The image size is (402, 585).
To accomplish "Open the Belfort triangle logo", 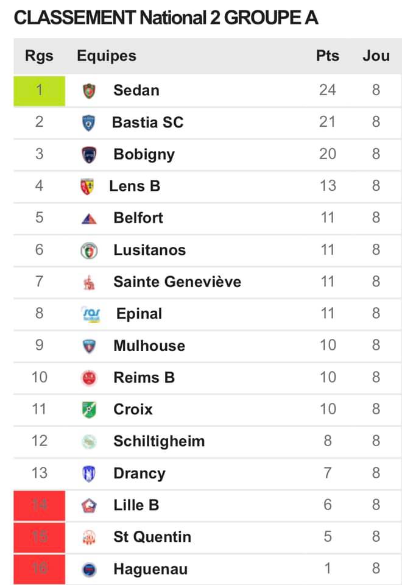I will coord(89,219).
